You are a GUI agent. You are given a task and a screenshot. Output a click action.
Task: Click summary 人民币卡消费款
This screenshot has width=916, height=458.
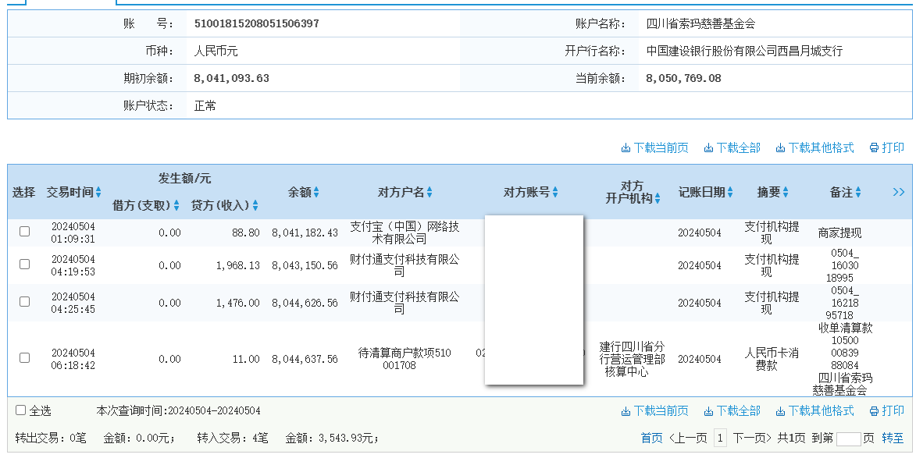771,359
